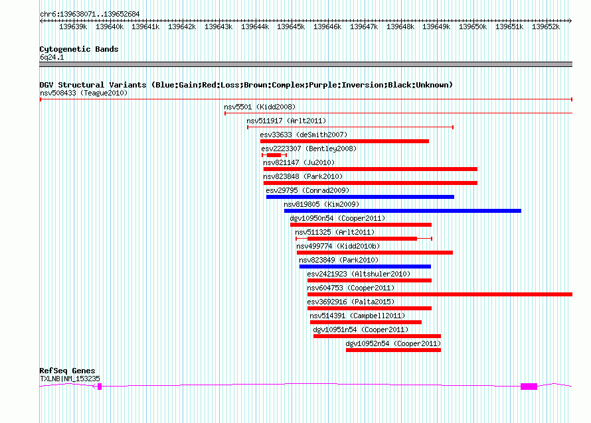Select the blue nsv819805 (Kim2009) gain bar
Screen dimensions: 591x423
click(x=402, y=211)
